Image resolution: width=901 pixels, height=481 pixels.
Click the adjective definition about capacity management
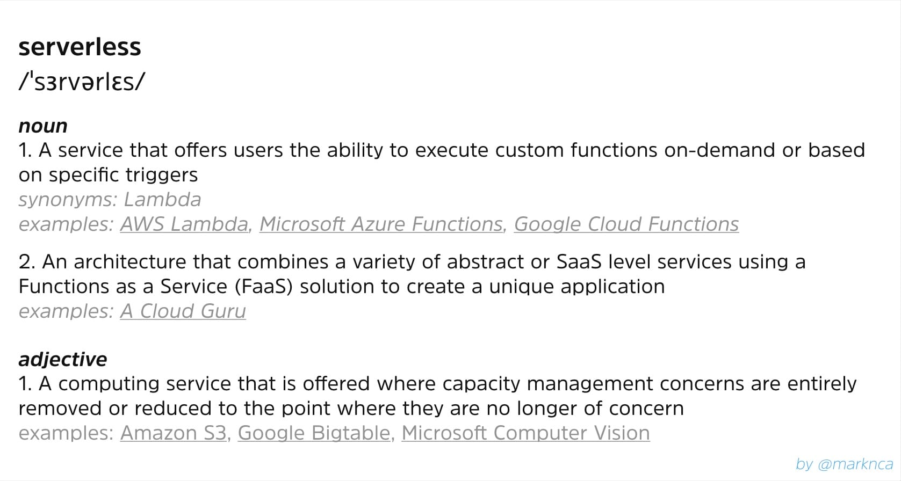(436, 384)
